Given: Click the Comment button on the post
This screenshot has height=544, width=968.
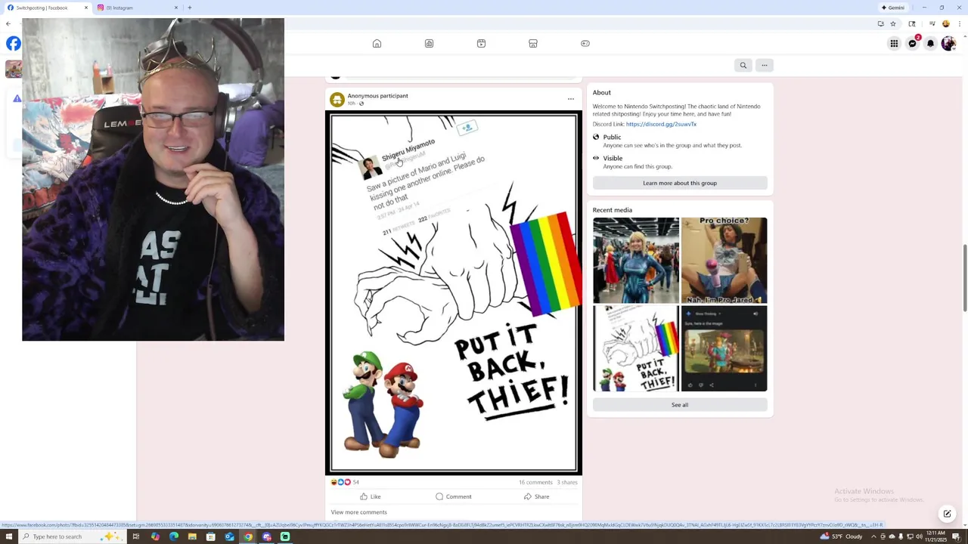Looking at the screenshot, I should coord(454,496).
